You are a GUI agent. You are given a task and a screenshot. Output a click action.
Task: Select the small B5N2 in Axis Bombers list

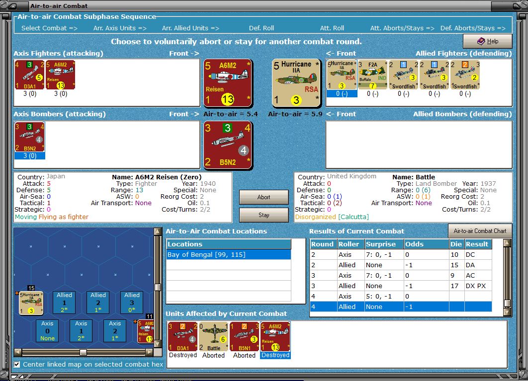pos(30,137)
